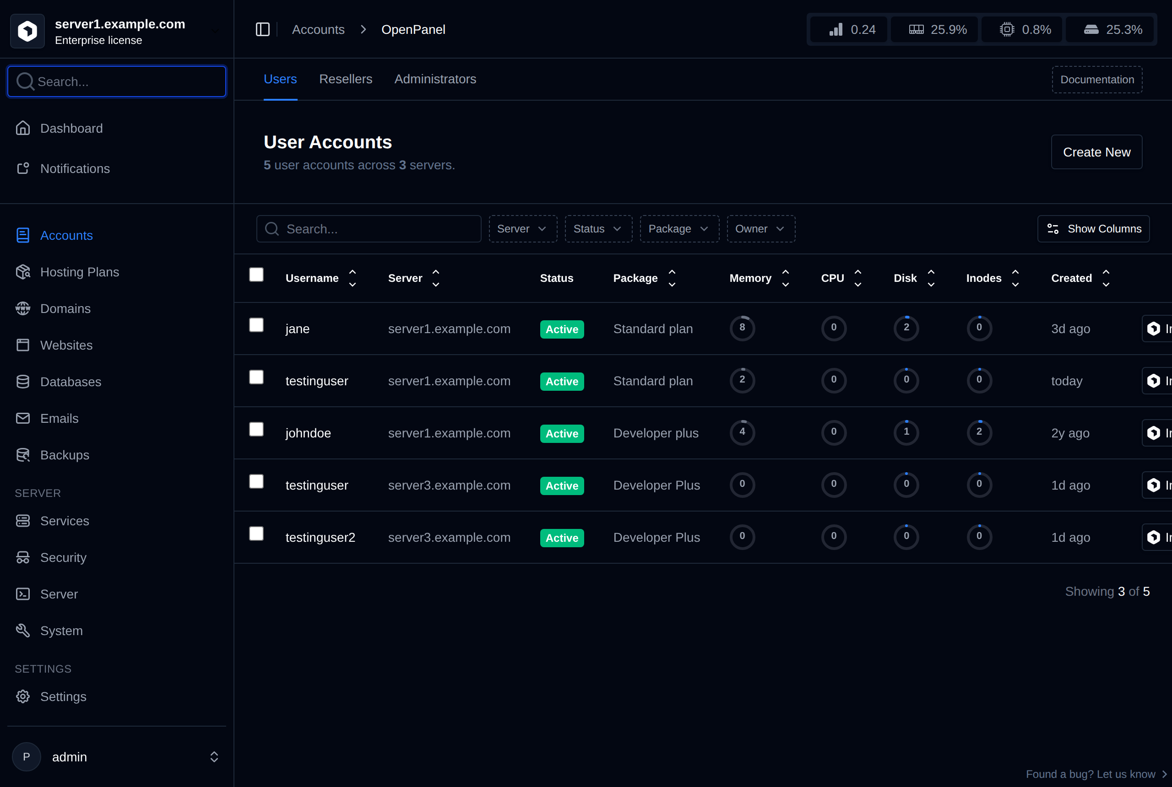The width and height of the screenshot is (1172, 787).
Task: Click the Create New button
Action: tap(1096, 152)
